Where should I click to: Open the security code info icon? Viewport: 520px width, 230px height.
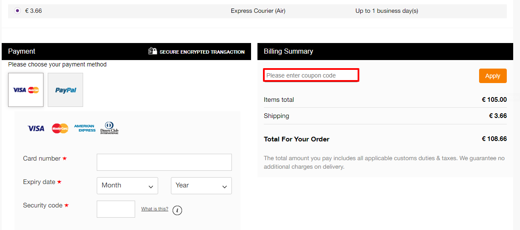[x=177, y=210]
